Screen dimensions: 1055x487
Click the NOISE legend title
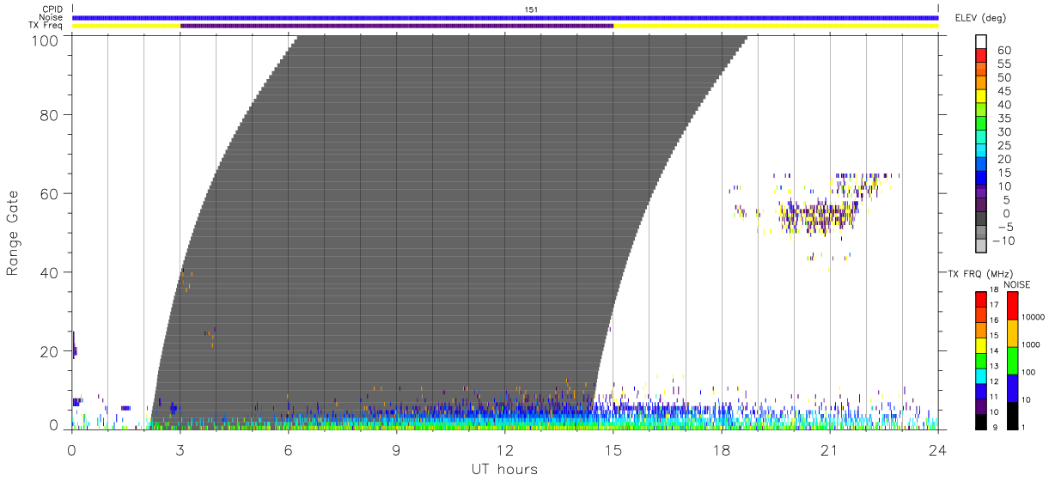pyautogui.click(x=1017, y=284)
